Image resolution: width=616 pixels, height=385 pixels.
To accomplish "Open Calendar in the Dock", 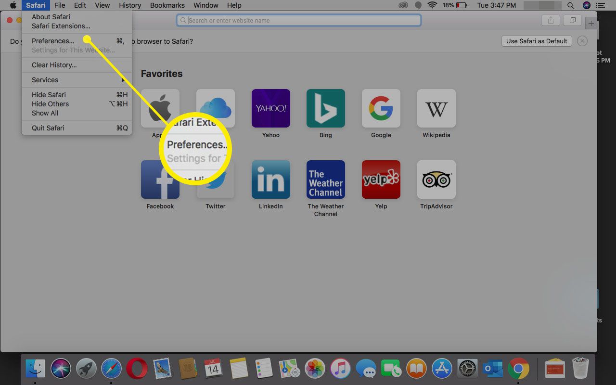I will [x=213, y=369].
